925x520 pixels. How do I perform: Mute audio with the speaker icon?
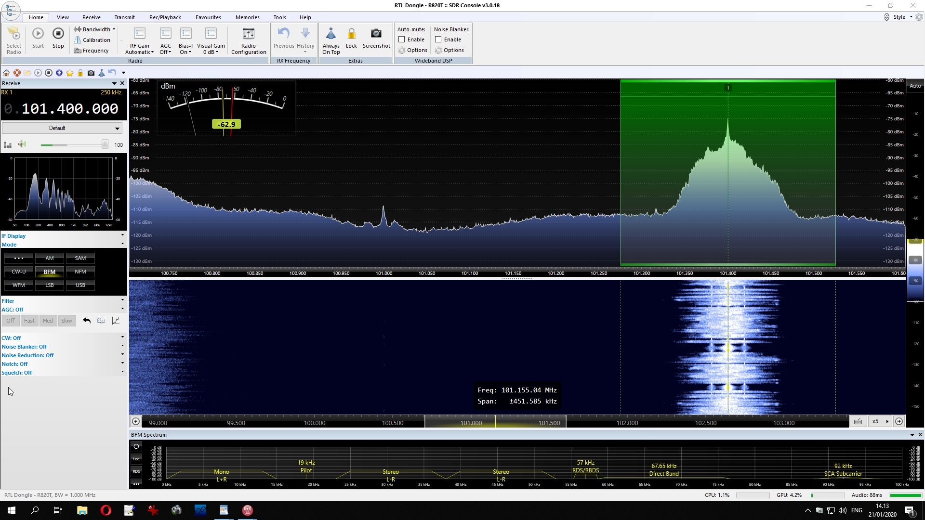tap(22, 144)
